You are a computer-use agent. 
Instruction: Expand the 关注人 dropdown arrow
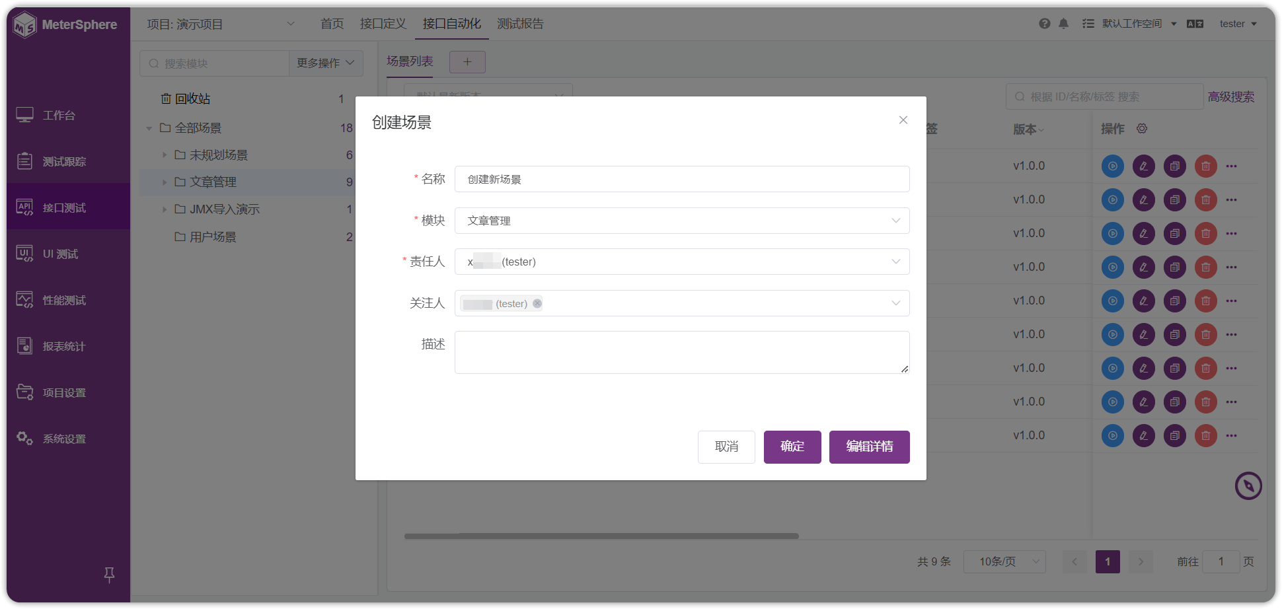click(x=896, y=303)
